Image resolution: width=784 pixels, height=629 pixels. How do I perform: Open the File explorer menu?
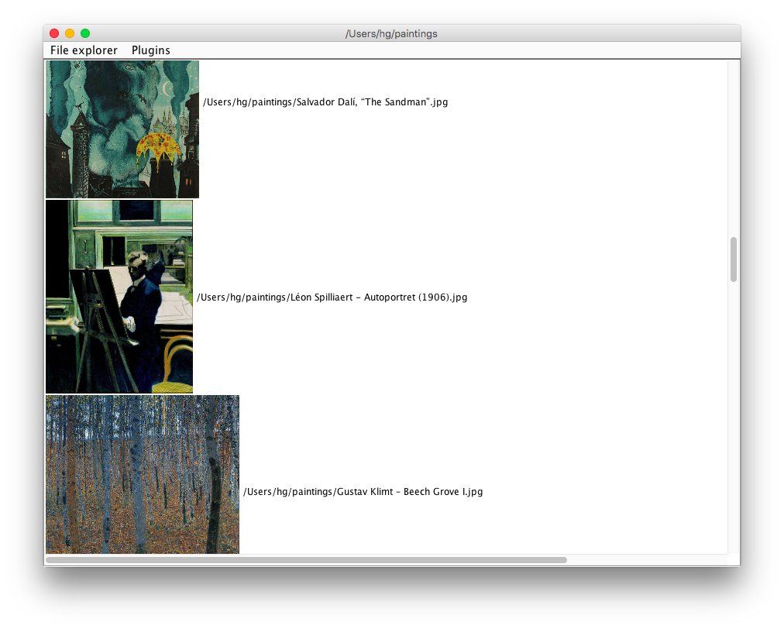(x=84, y=50)
